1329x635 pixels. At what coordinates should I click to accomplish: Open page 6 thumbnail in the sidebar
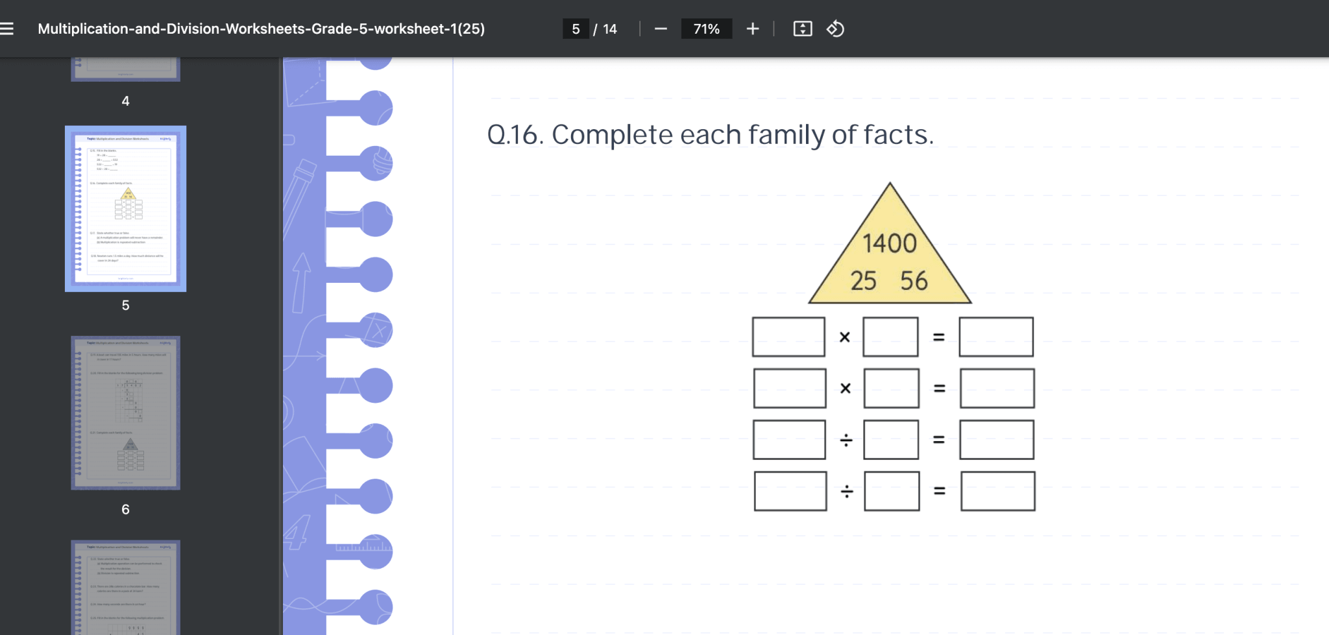pos(125,412)
